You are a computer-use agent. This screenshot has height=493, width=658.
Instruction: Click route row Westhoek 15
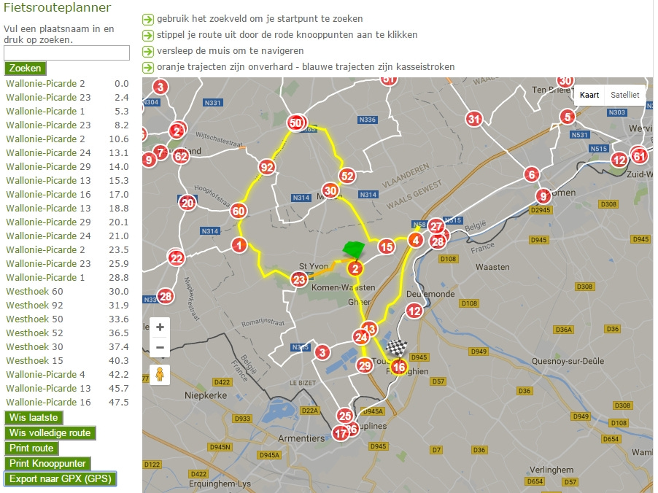tap(67, 360)
